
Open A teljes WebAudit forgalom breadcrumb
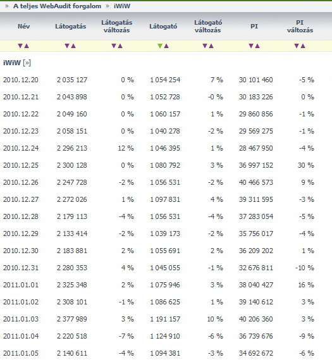pos(57,6)
